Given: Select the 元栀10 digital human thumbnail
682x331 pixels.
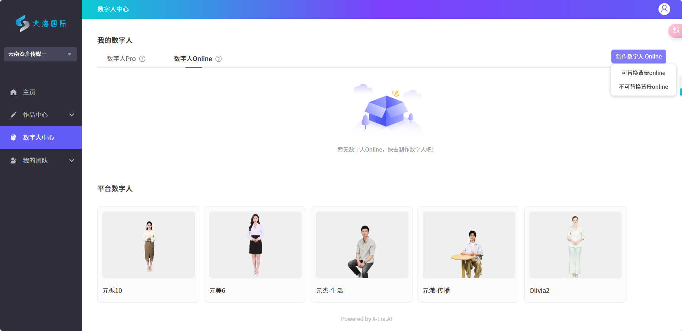Looking at the screenshot, I should point(149,245).
